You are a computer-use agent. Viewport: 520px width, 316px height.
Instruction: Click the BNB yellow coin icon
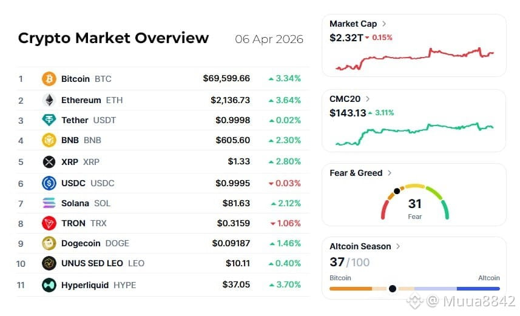pos(49,140)
